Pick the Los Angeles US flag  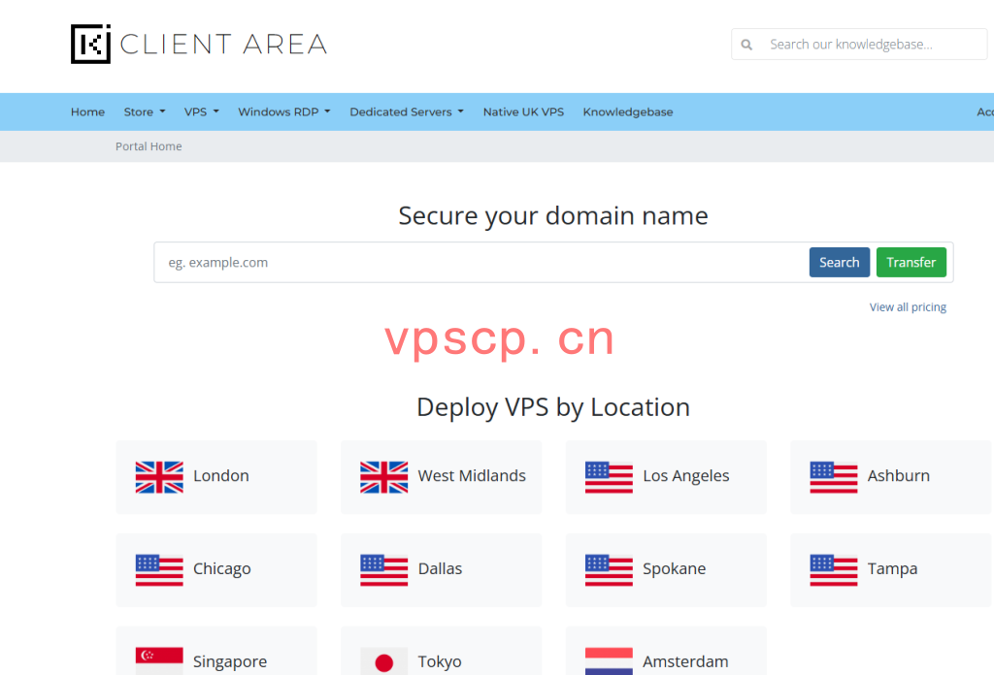pyautogui.click(x=609, y=477)
